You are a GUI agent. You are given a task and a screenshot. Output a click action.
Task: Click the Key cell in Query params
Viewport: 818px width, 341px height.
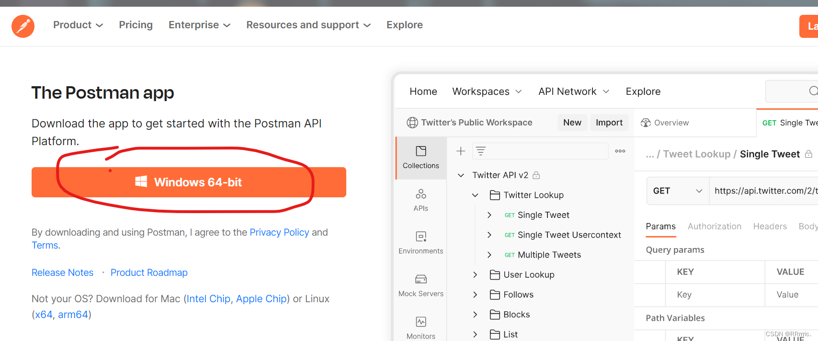[715, 295]
